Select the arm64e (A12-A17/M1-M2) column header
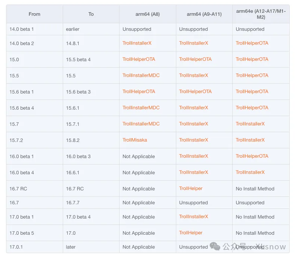295x258 pixels. (x=261, y=14)
